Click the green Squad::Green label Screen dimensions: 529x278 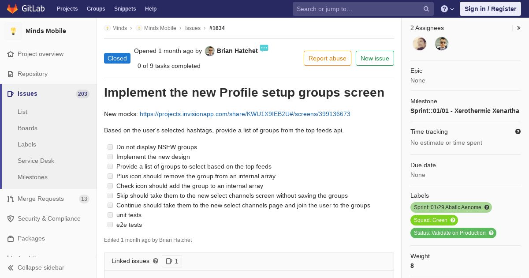pyautogui.click(x=434, y=220)
